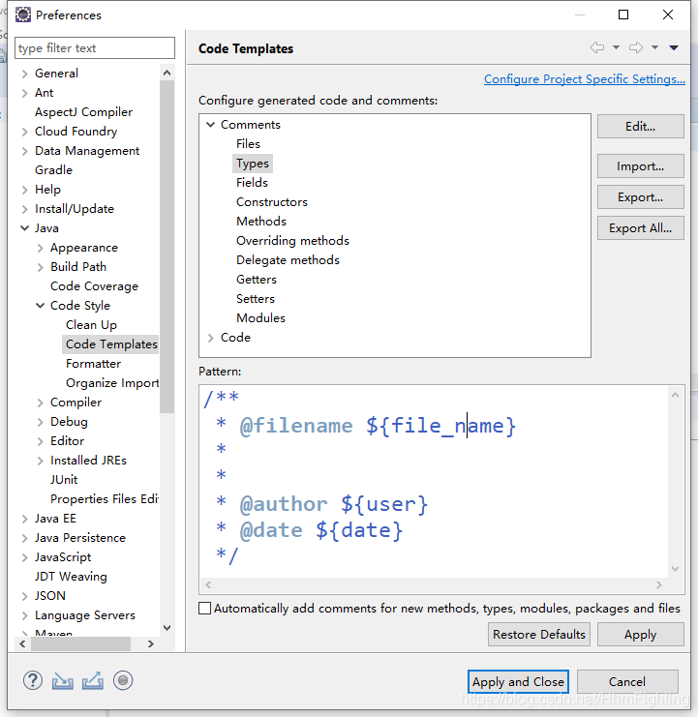Open Formatter preferences page
This screenshot has height=717, width=698.
[93, 364]
